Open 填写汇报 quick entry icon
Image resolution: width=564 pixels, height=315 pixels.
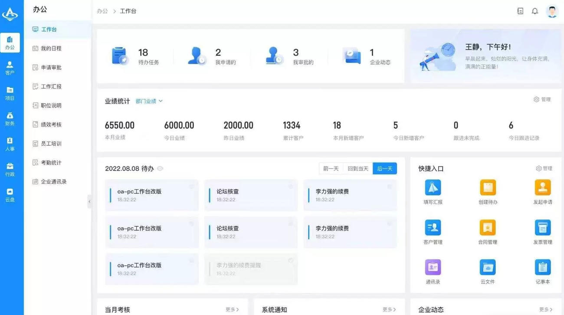click(x=433, y=188)
